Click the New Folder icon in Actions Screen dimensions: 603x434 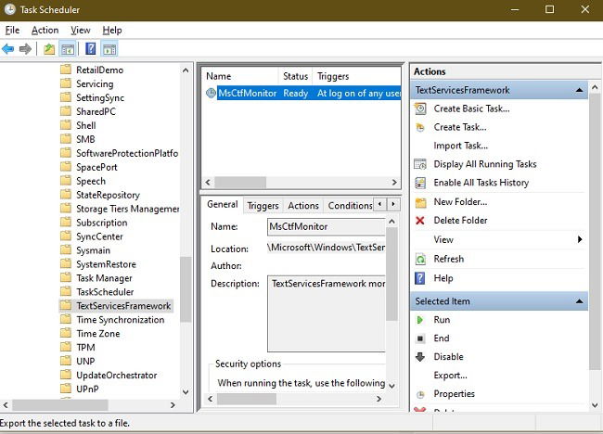coord(420,202)
